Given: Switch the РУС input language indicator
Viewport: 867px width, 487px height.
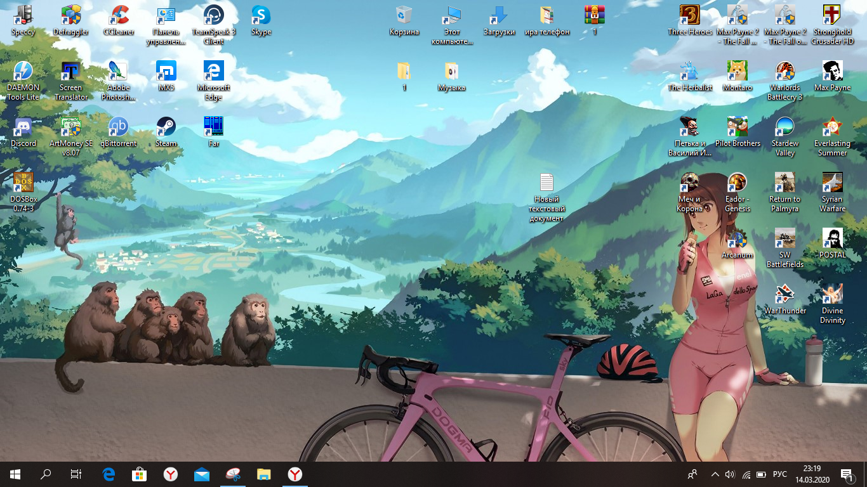Looking at the screenshot, I should pos(780,474).
